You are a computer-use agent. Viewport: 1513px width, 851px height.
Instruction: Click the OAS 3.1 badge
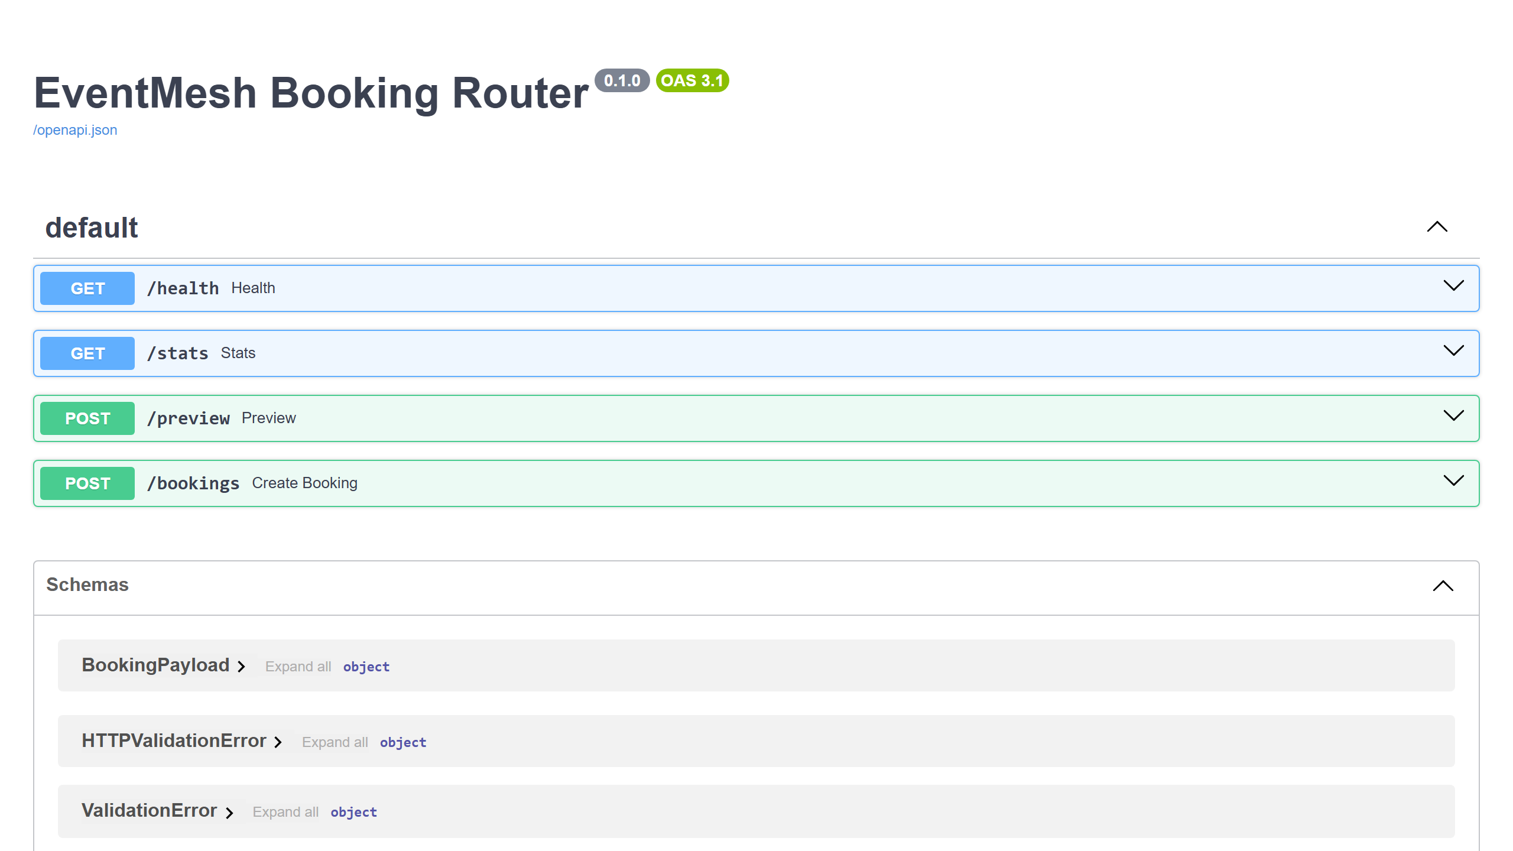pyautogui.click(x=692, y=80)
